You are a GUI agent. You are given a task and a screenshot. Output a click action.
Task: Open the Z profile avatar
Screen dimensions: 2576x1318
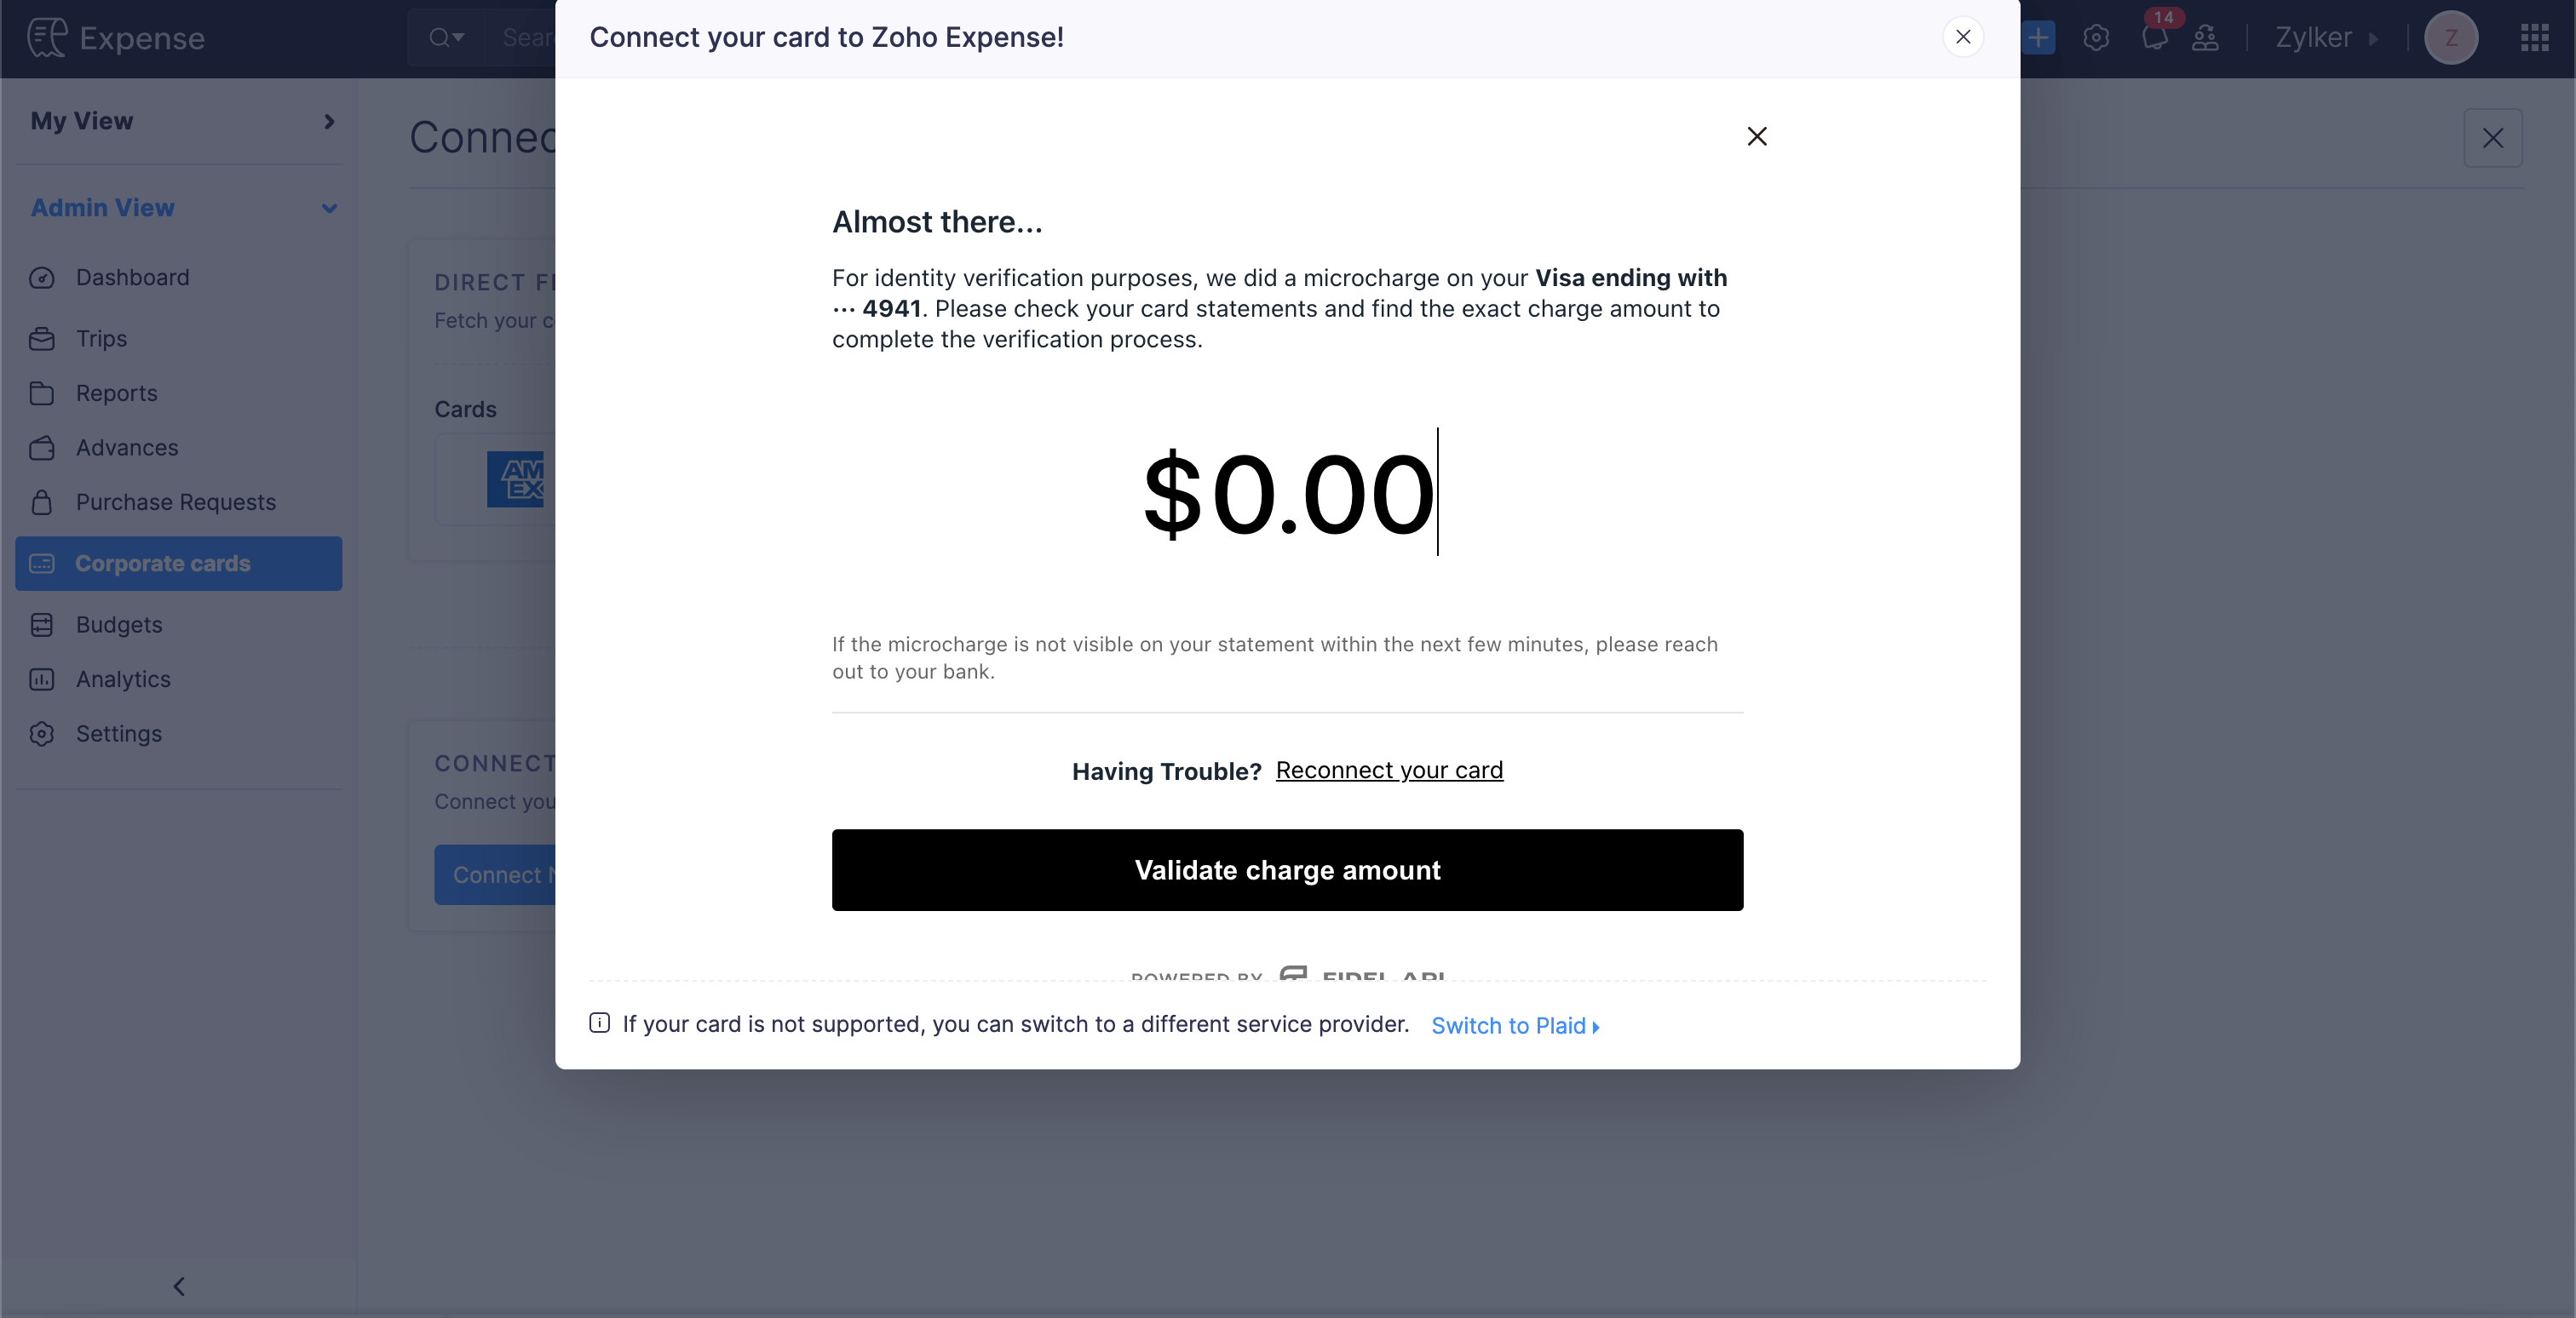(x=2451, y=38)
